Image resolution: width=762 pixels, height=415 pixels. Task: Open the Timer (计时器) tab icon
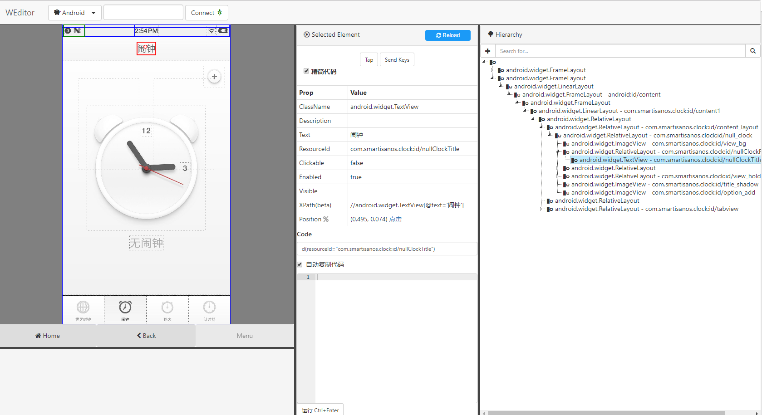click(x=209, y=308)
